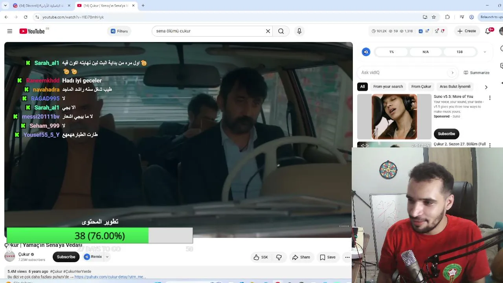Open the Suno v5.5 sponsored thumbnail
The height and width of the screenshot is (283, 503).
(x=394, y=117)
